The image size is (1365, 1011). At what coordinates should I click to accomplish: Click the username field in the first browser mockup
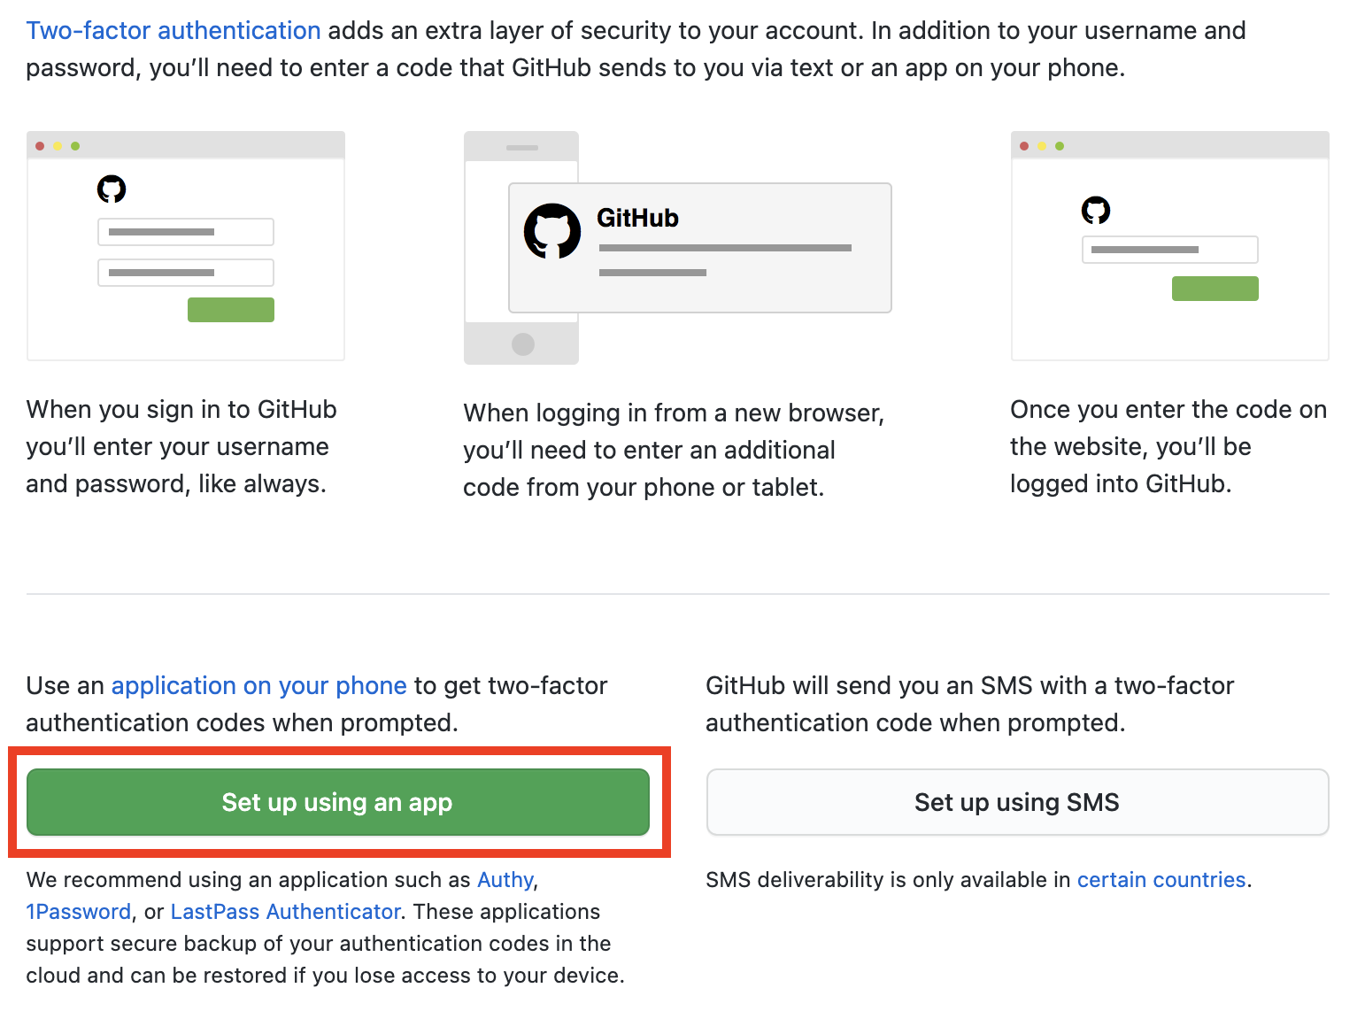click(185, 231)
